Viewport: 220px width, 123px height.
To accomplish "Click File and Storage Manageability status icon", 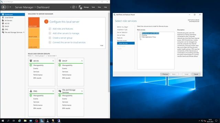I will pyautogui.click(x=59, y=96).
